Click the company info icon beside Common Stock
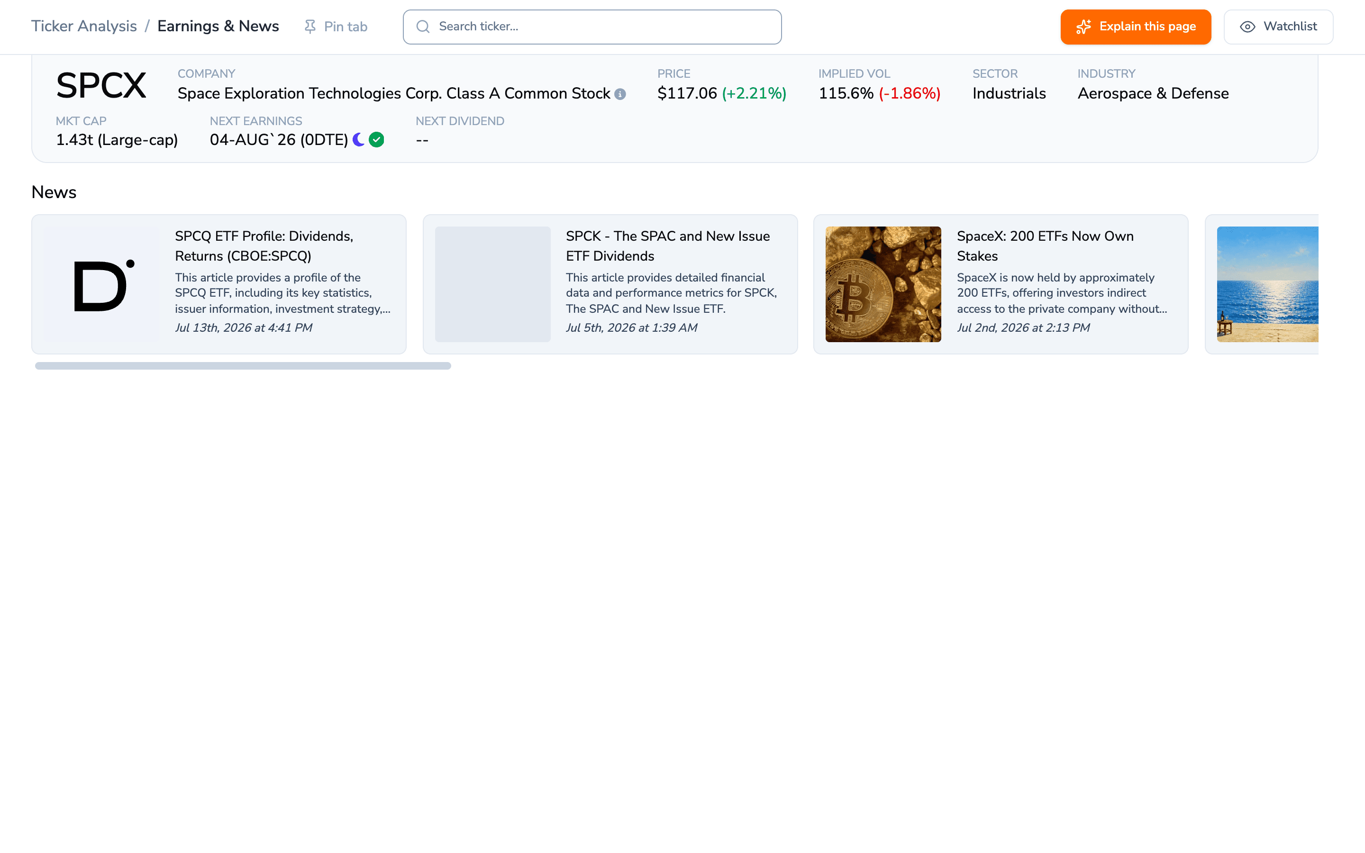The height and width of the screenshot is (853, 1365). 620,94
